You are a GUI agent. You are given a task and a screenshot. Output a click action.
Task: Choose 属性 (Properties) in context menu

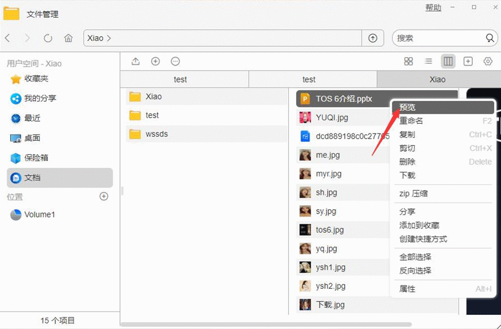pos(443,289)
